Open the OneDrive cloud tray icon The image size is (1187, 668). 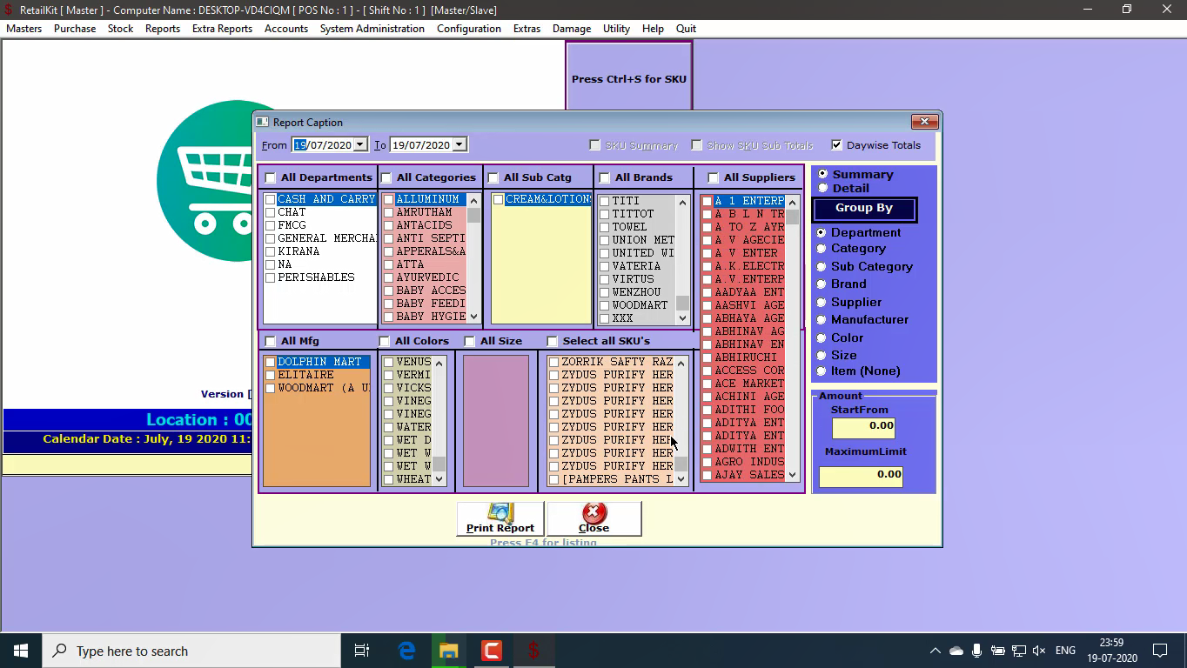pos(956,651)
